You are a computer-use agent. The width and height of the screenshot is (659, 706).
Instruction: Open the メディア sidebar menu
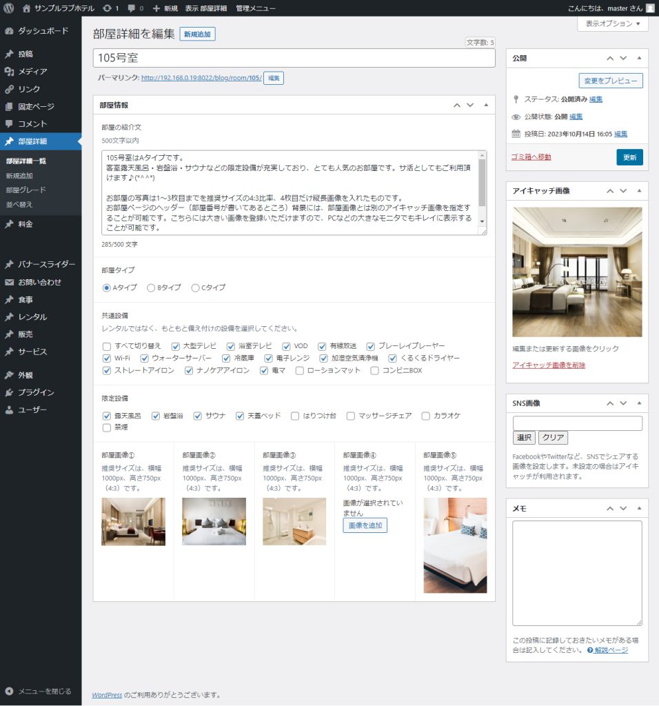(x=32, y=72)
